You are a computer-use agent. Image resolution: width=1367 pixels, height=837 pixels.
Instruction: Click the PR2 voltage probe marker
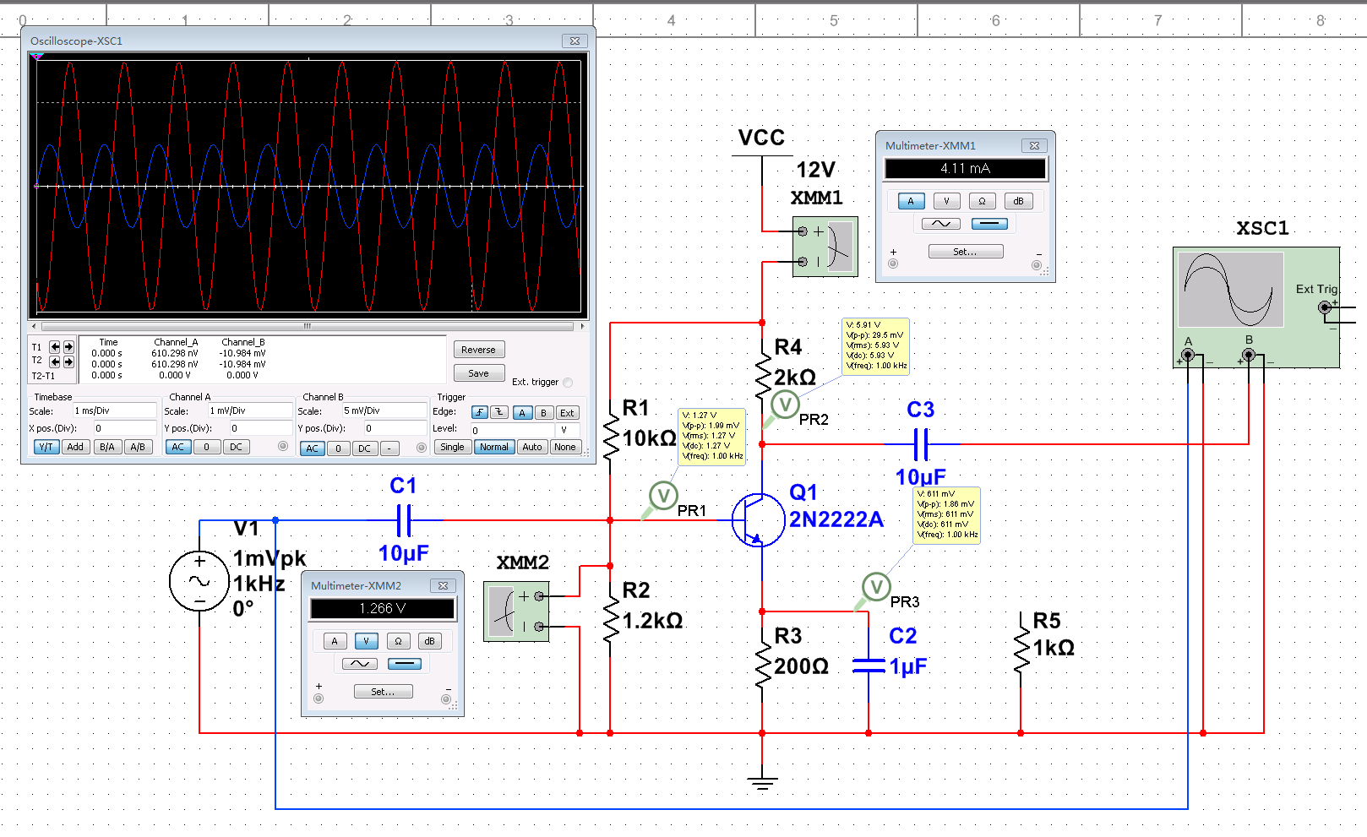785,405
